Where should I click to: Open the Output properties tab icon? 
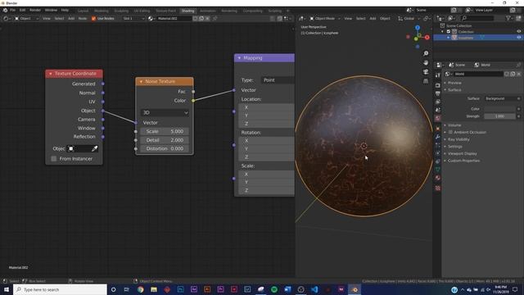(x=438, y=93)
